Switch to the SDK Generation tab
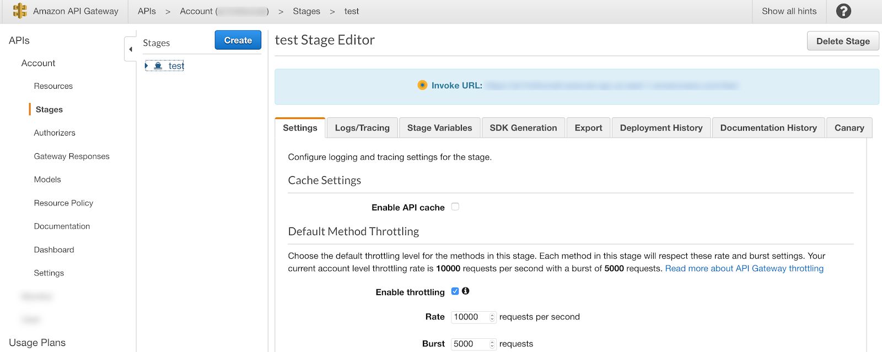 pyautogui.click(x=523, y=128)
